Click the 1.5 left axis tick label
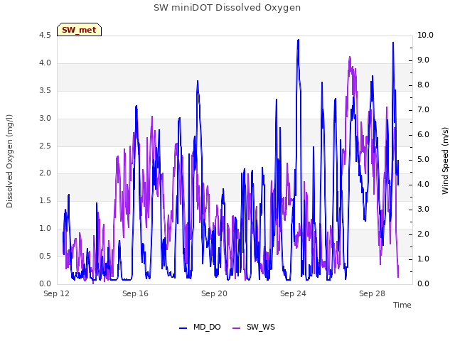The height and width of the screenshot is (341, 455). point(45,200)
